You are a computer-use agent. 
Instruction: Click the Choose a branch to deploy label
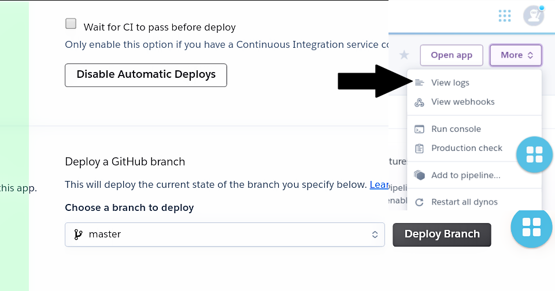coord(129,208)
